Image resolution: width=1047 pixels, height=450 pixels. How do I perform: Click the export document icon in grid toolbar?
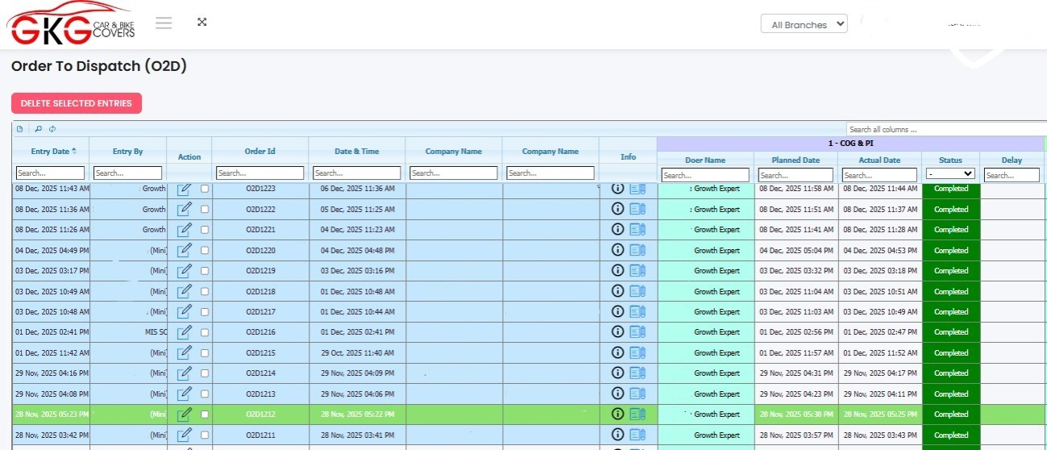coord(20,129)
